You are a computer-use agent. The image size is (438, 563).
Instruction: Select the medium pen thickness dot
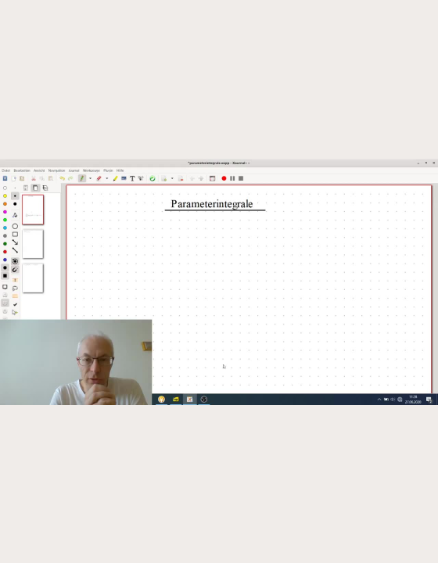(x=15, y=196)
